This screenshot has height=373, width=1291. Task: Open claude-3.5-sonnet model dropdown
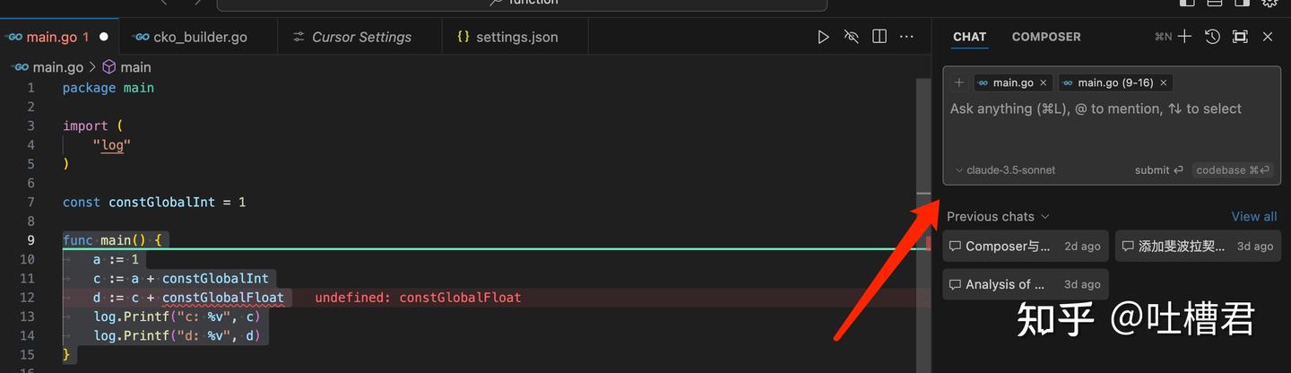click(1005, 169)
